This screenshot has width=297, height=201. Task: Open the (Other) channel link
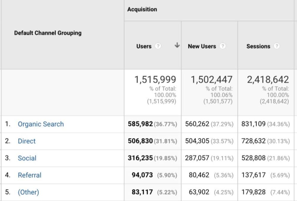pyautogui.click(x=29, y=192)
